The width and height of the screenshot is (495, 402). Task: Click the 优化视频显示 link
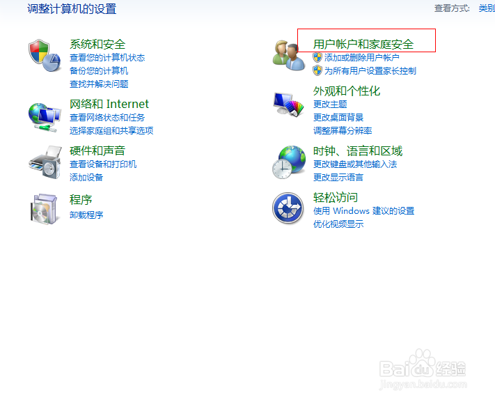coord(338,224)
